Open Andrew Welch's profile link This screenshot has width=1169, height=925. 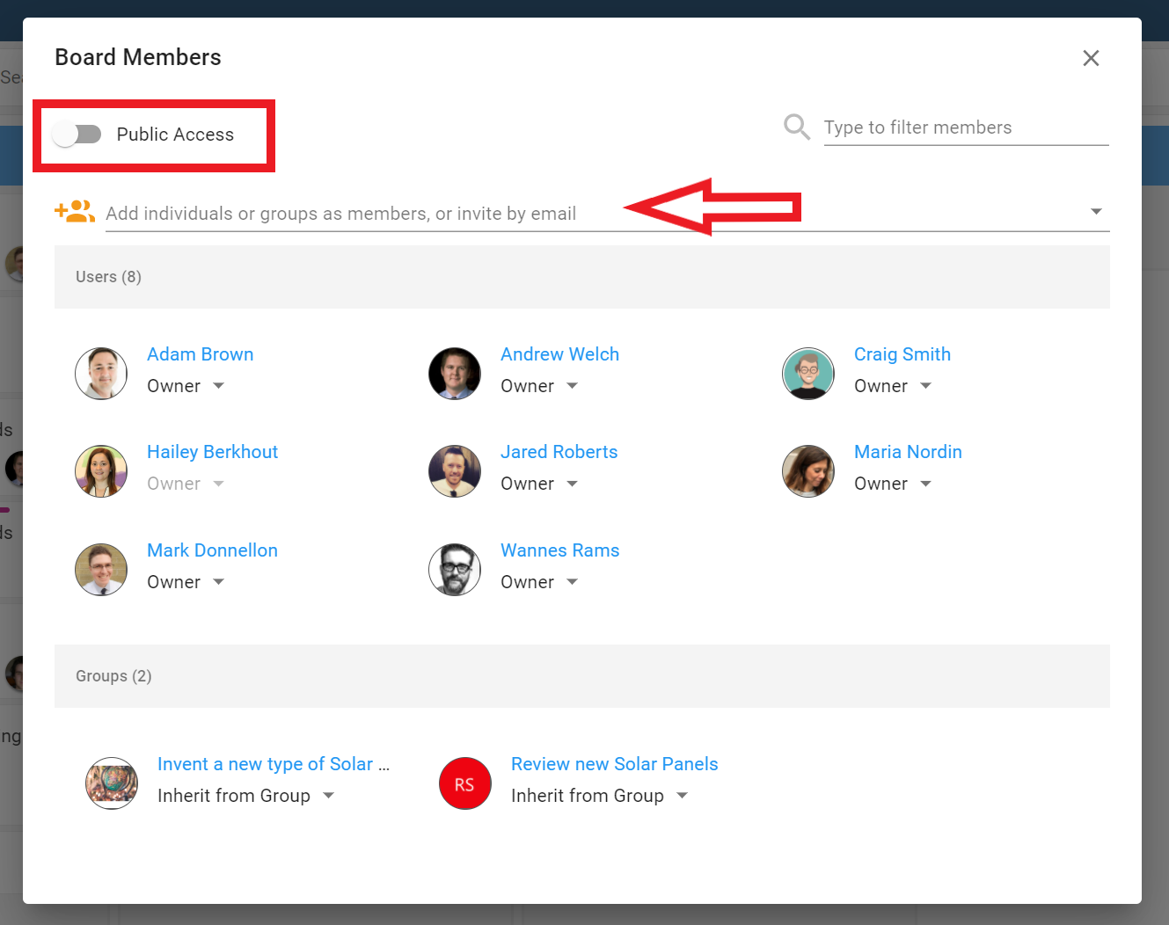tap(559, 354)
